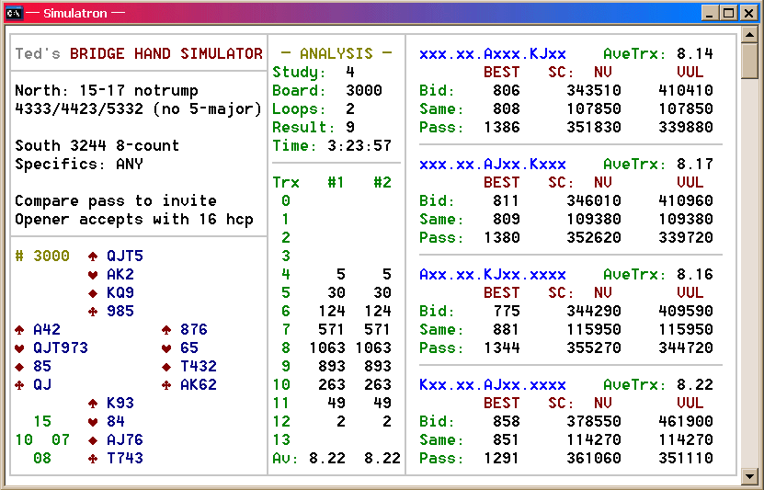Click the Simulatron title bar text

(74, 13)
